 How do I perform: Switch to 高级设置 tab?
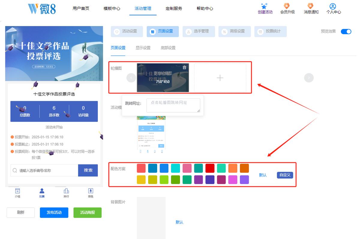[x=235, y=31]
